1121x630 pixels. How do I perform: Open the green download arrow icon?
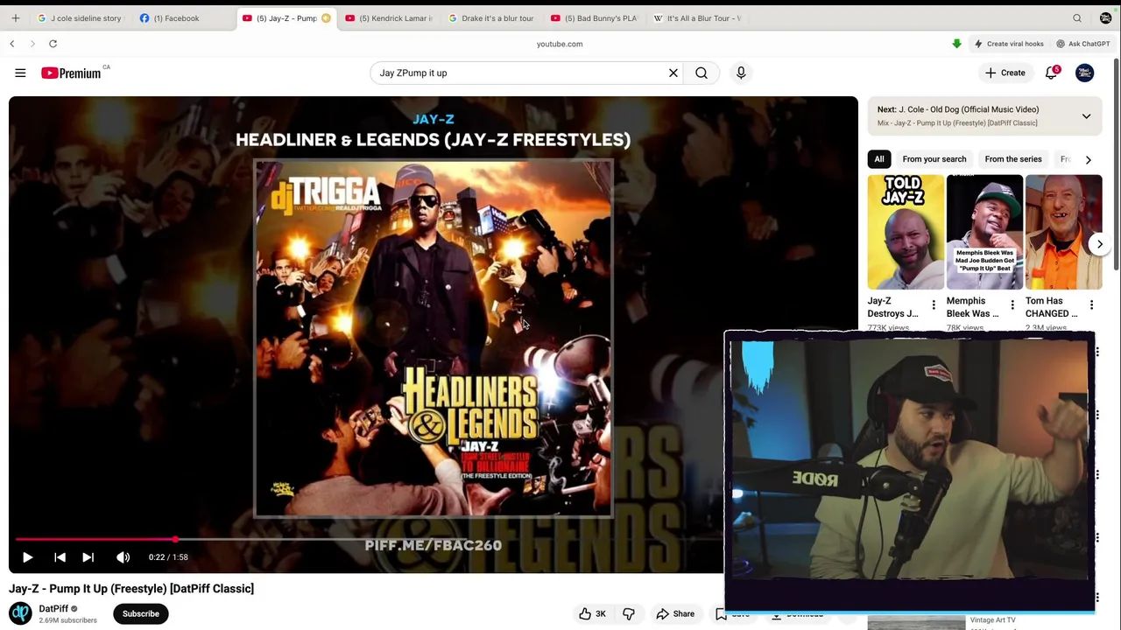tap(956, 43)
